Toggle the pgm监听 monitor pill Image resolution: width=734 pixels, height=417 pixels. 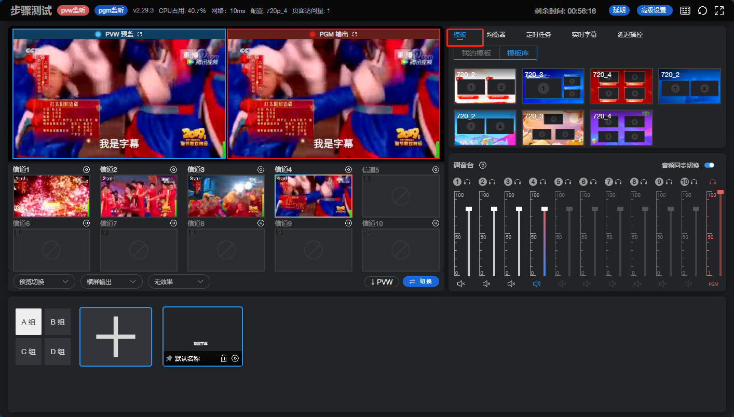111,10
